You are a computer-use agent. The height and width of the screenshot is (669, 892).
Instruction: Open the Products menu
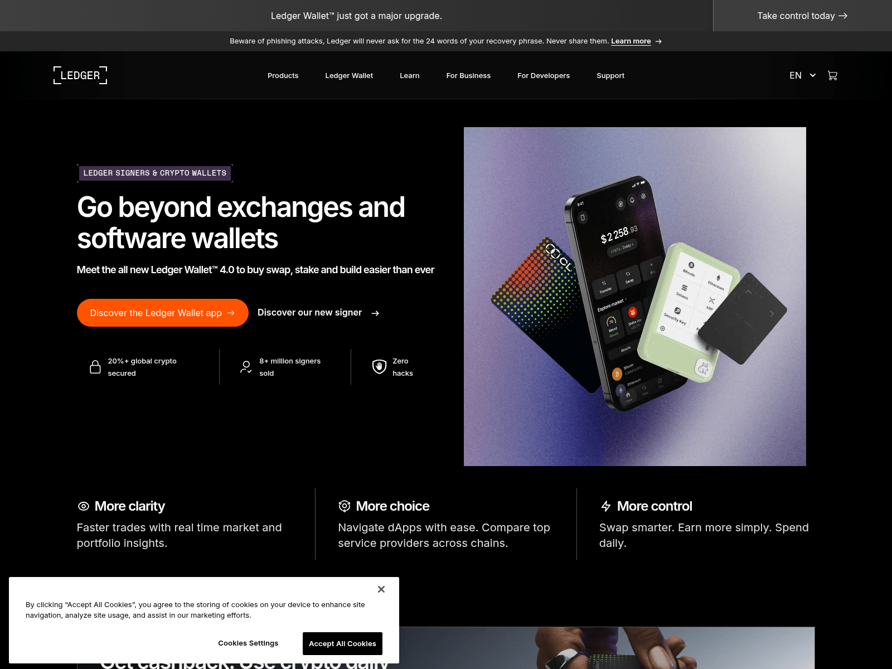[283, 76]
